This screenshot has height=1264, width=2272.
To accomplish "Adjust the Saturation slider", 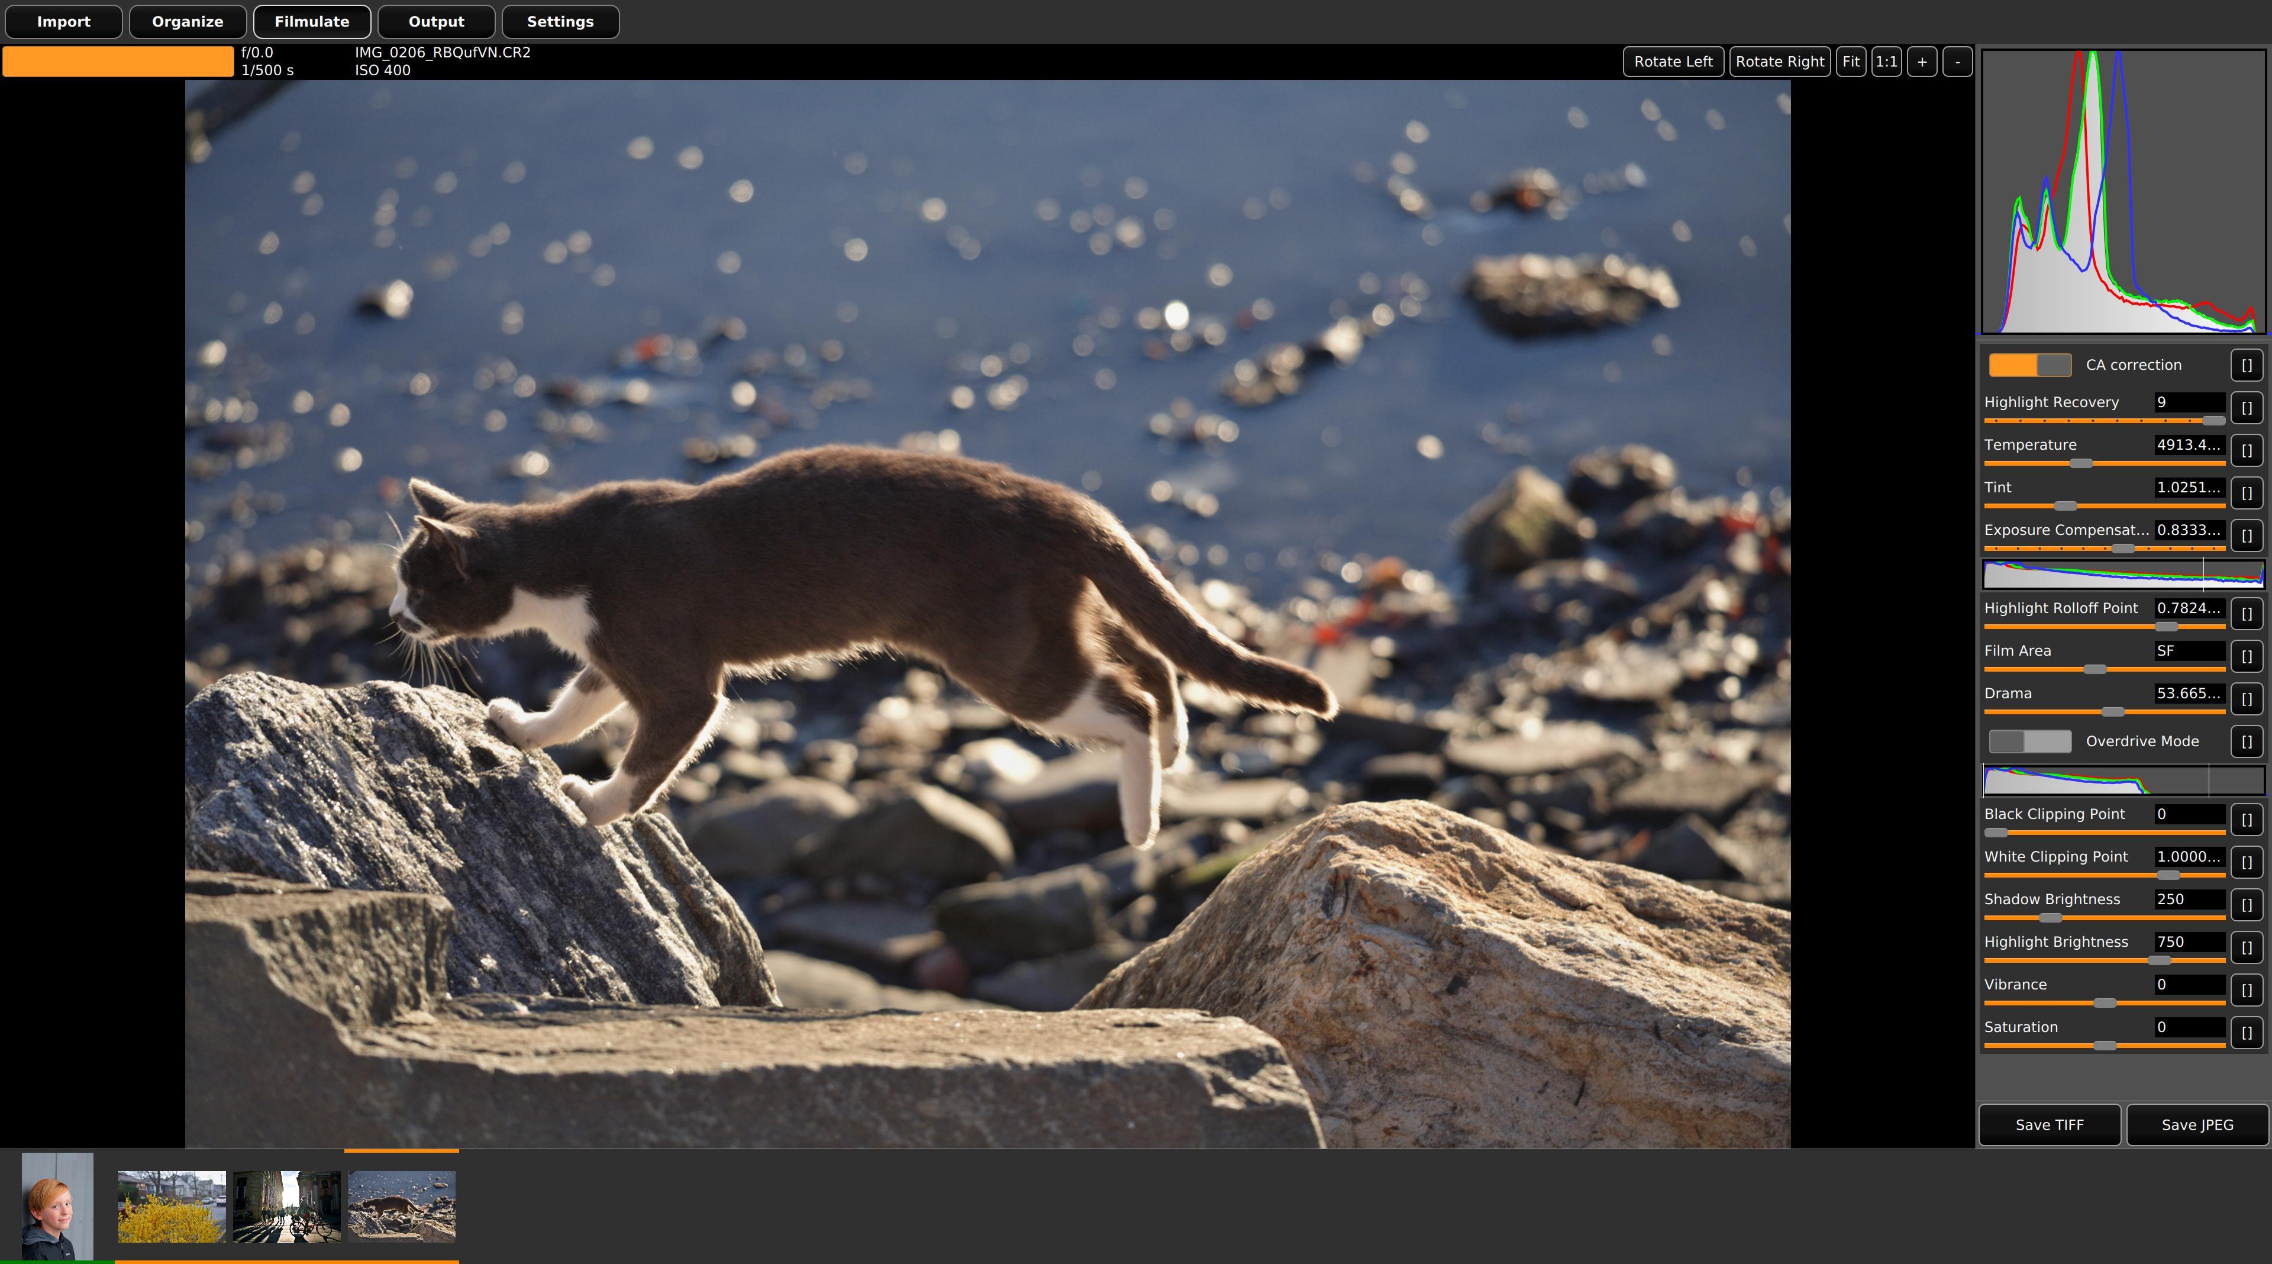I will (x=2105, y=1045).
